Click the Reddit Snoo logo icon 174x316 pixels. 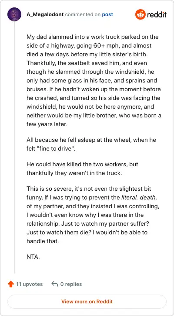point(140,14)
